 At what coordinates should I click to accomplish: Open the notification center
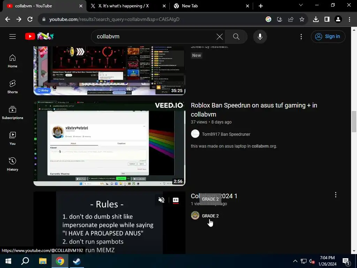tap(346, 261)
